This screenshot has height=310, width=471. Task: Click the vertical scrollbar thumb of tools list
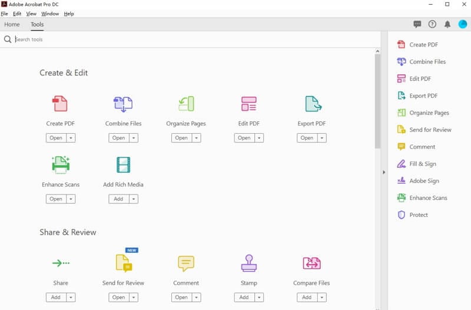click(x=377, y=101)
